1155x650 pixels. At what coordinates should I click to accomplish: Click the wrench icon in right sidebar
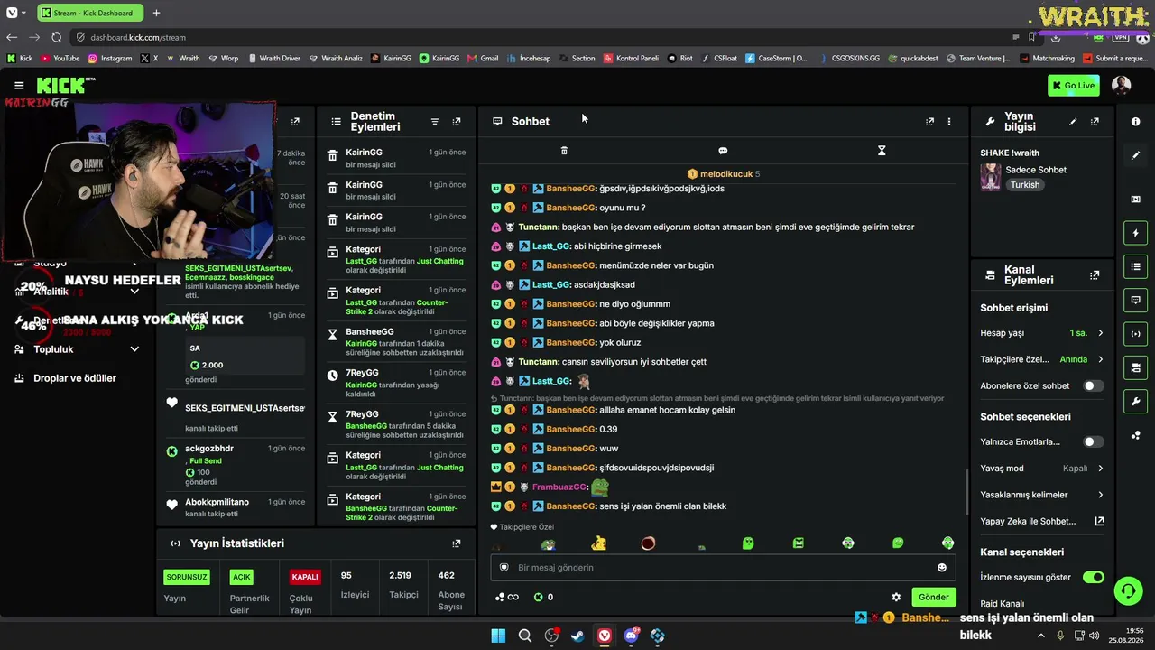click(1135, 402)
